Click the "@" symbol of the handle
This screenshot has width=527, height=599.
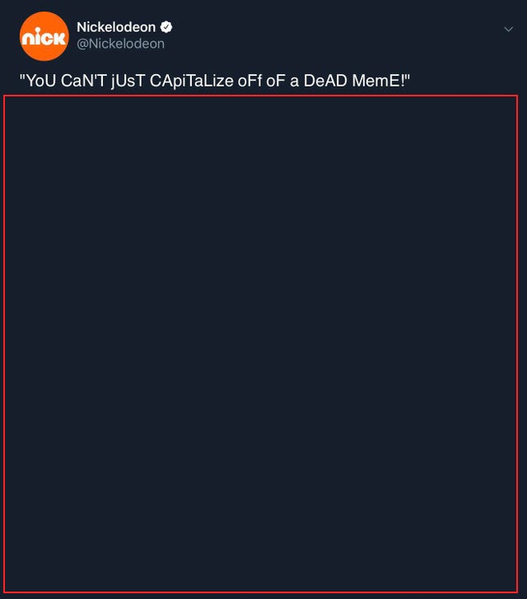tap(82, 44)
